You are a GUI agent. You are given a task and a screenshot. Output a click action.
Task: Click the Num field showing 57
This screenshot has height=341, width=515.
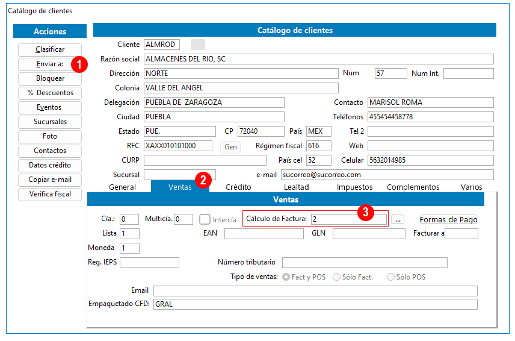(x=391, y=74)
